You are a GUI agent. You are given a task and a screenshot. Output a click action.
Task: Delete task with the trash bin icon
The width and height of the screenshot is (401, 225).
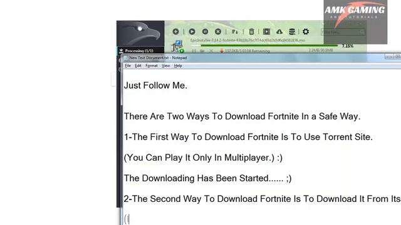[x=251, y=31]
